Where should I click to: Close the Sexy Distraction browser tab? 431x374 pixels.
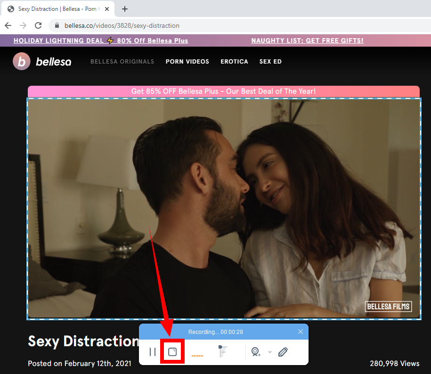click(107, 9)
